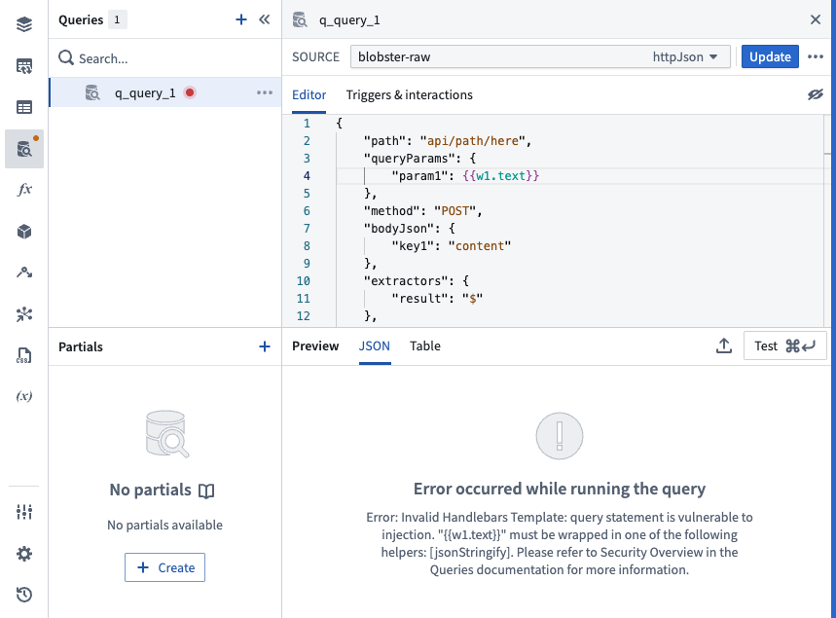Viewport: 836px width, 618px height.
Task: Open the widget editor sidebar icon
Action: coord(24,66)
